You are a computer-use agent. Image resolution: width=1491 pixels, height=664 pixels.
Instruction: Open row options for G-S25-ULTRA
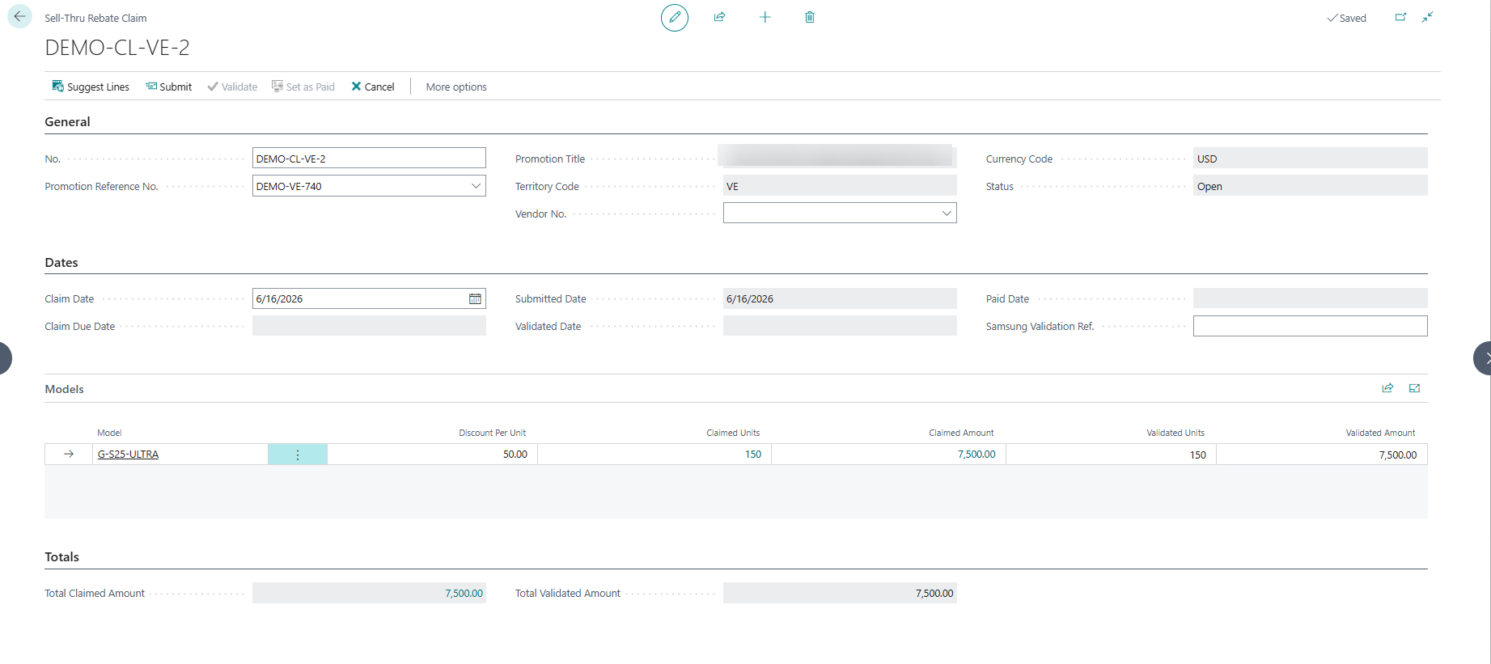tap(298, 455)
